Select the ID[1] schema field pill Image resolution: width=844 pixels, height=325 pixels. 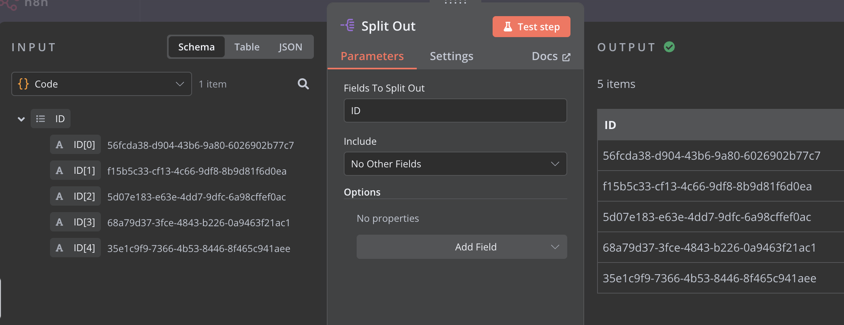pyautogui.click(x=75, y=171)
